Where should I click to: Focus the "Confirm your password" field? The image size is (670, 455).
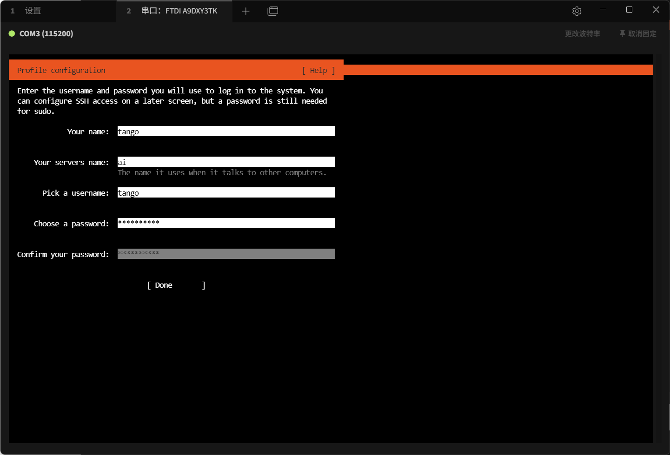[226, 254]
